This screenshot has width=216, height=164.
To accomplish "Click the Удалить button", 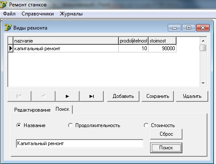I will pyautogui.click(x=192, y=96).
